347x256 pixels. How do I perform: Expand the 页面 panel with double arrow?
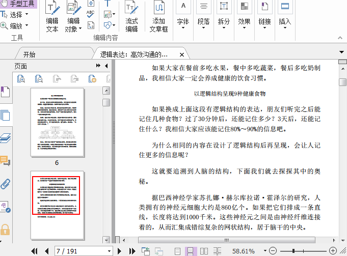point(98,66)
